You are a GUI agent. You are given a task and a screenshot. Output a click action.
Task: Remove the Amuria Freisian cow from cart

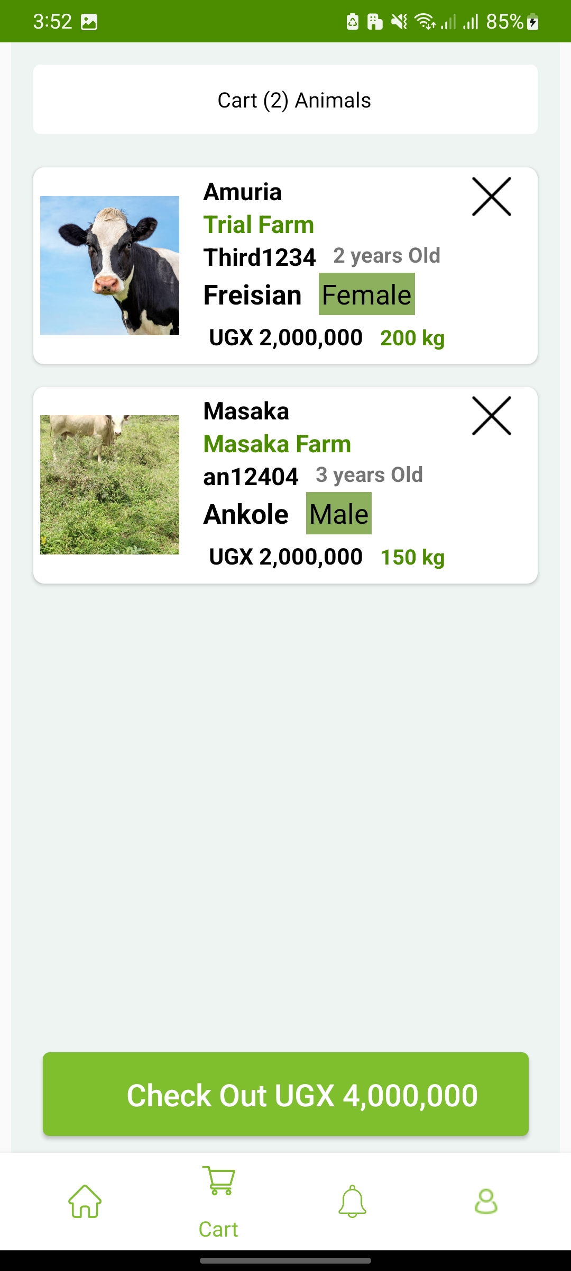point(491,197)
